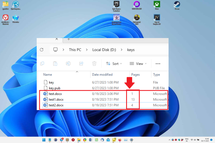Open the clock and date in taskbar

click(205, 140)
